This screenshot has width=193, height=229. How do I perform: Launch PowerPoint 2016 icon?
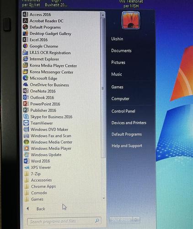[x=26, y=104]
